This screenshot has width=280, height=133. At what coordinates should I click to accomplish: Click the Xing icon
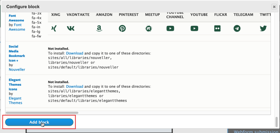point(54,29)
